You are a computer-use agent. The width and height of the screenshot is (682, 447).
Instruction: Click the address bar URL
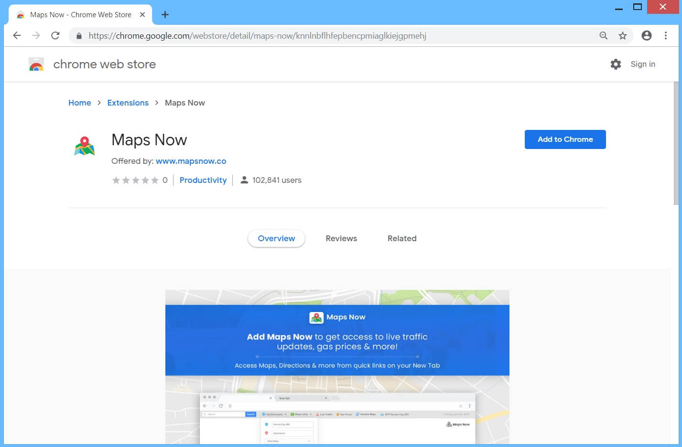point(258,36)
